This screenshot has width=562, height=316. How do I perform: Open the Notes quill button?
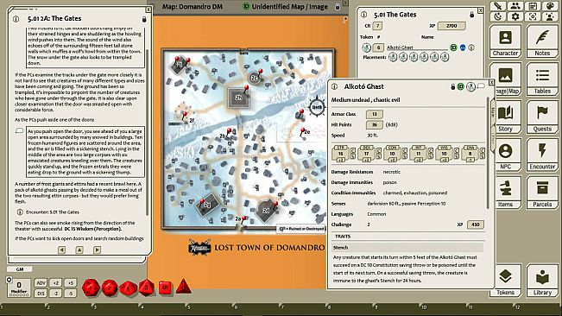542,41
